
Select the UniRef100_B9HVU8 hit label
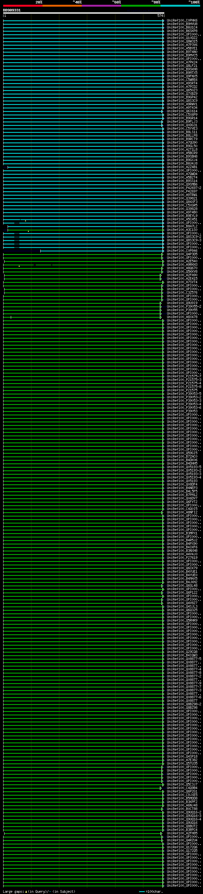pos(182,24)
